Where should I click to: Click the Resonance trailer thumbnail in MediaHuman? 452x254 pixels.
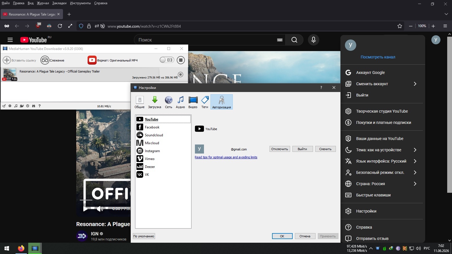10,75
